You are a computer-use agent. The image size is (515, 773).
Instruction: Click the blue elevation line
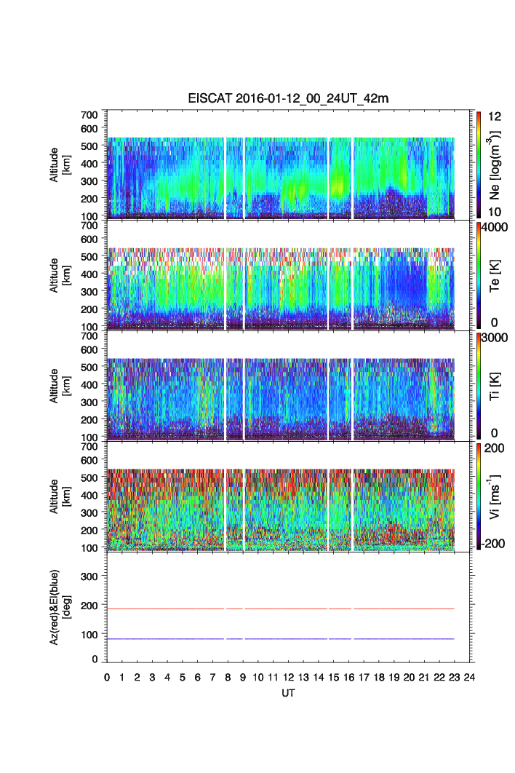(x=281, y=639)
